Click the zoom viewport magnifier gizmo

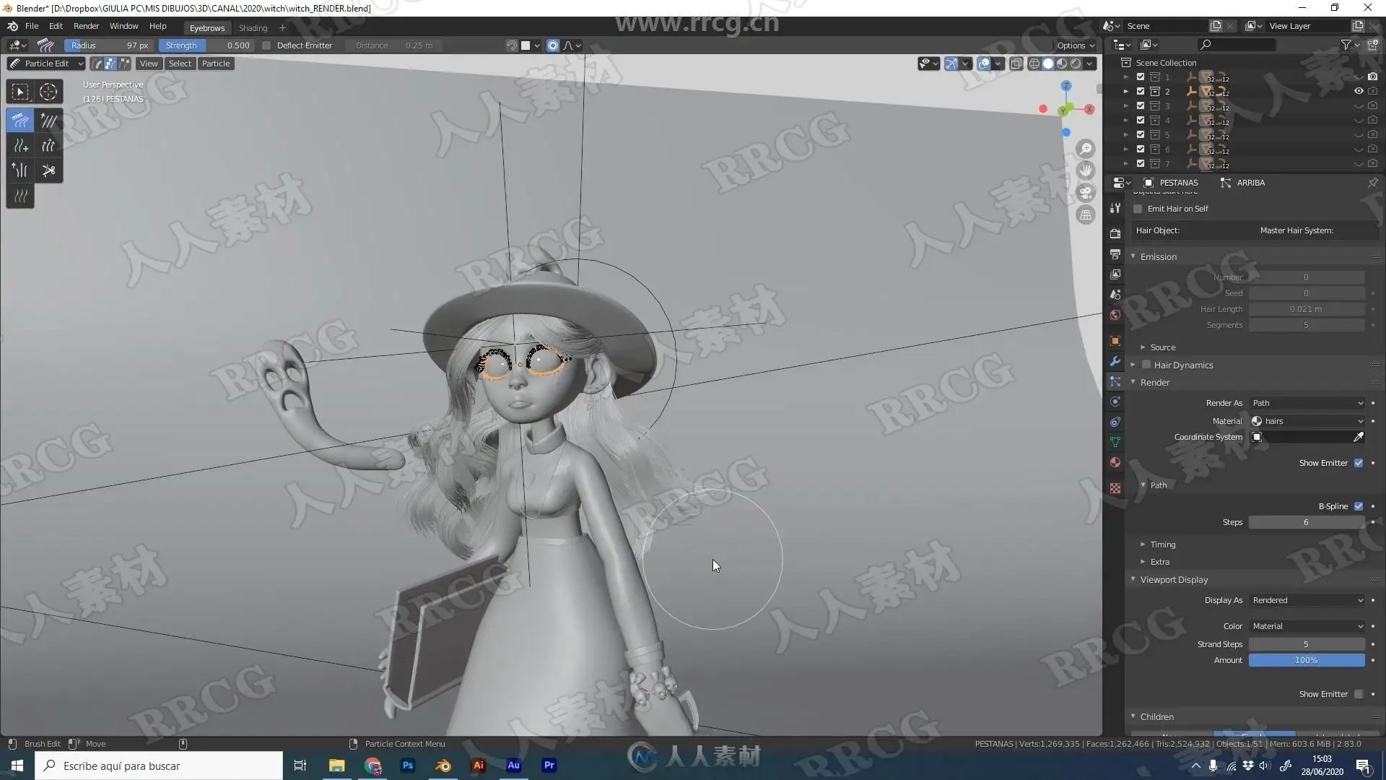(x=1086, y=149)
